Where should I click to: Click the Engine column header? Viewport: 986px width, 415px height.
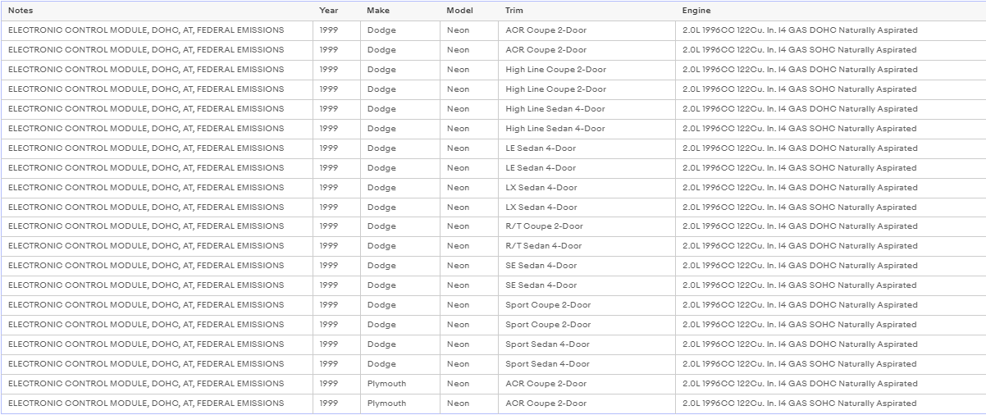point(831,11)
